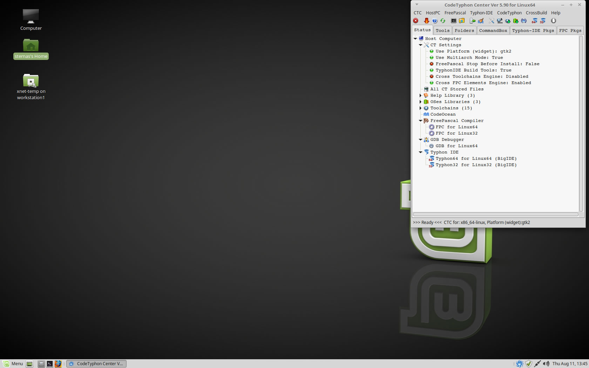589x368 pixels.
Task: Click the orange down-arrow toolbar icon
Action: (427, 21)
